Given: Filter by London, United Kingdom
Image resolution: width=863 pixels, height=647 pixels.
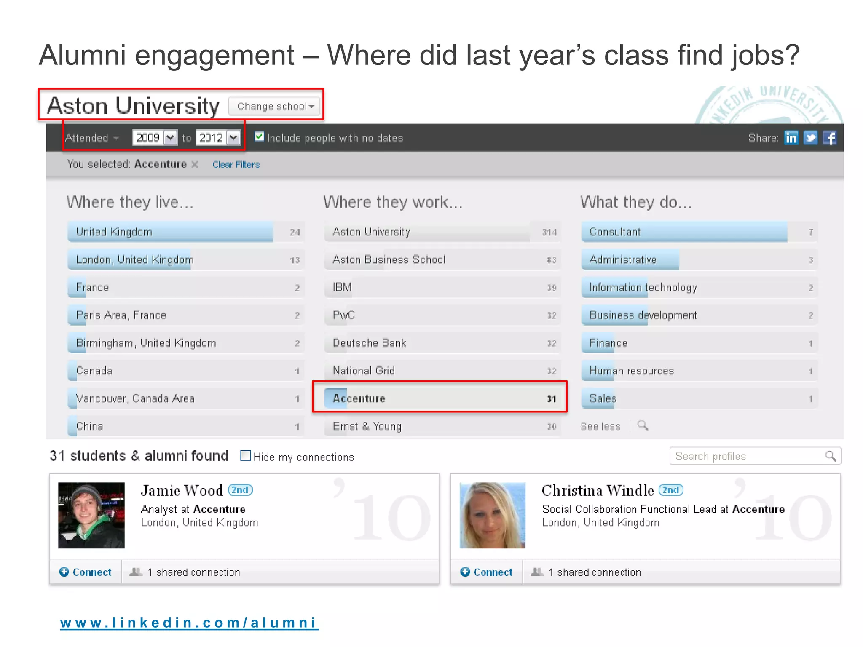Looking at the screenshot, I should pos(185,259).
